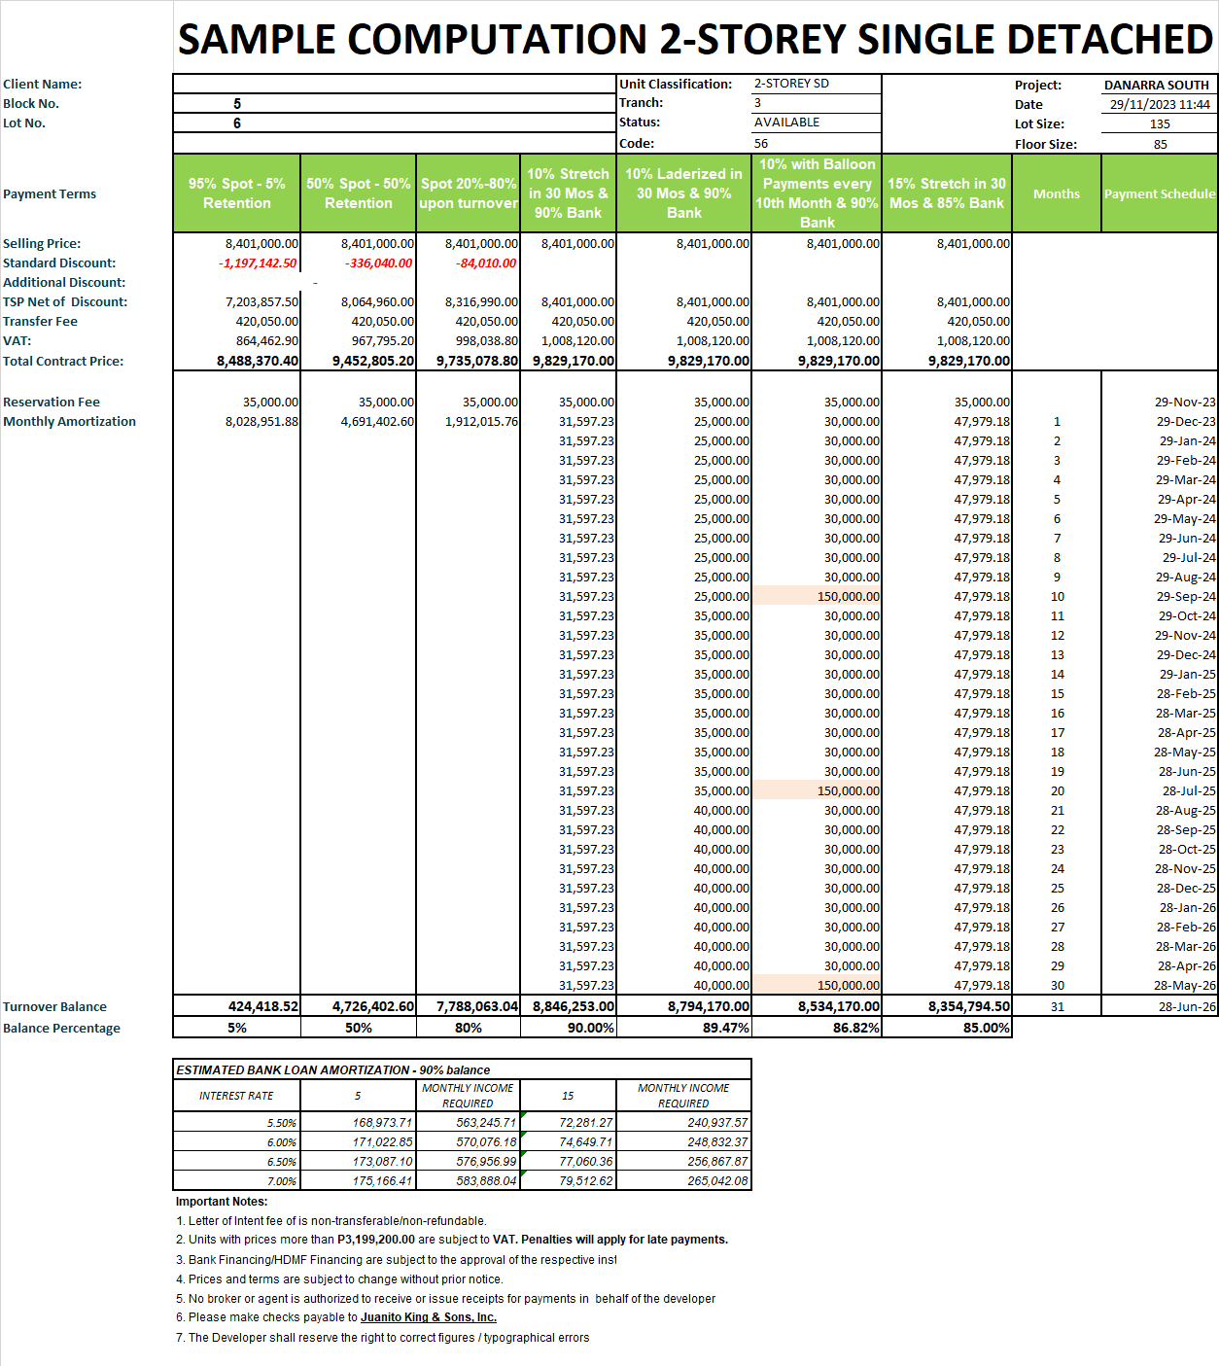The width and height of the screenshot is (1219, 1366).
Task: Click the 15% Stretch in 30 Mos header
Action: pyautogui.click(x=947, y=193)
